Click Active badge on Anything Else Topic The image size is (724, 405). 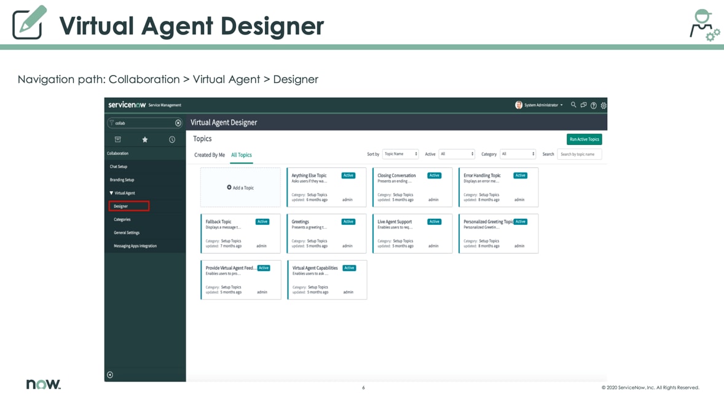(348, 176)
